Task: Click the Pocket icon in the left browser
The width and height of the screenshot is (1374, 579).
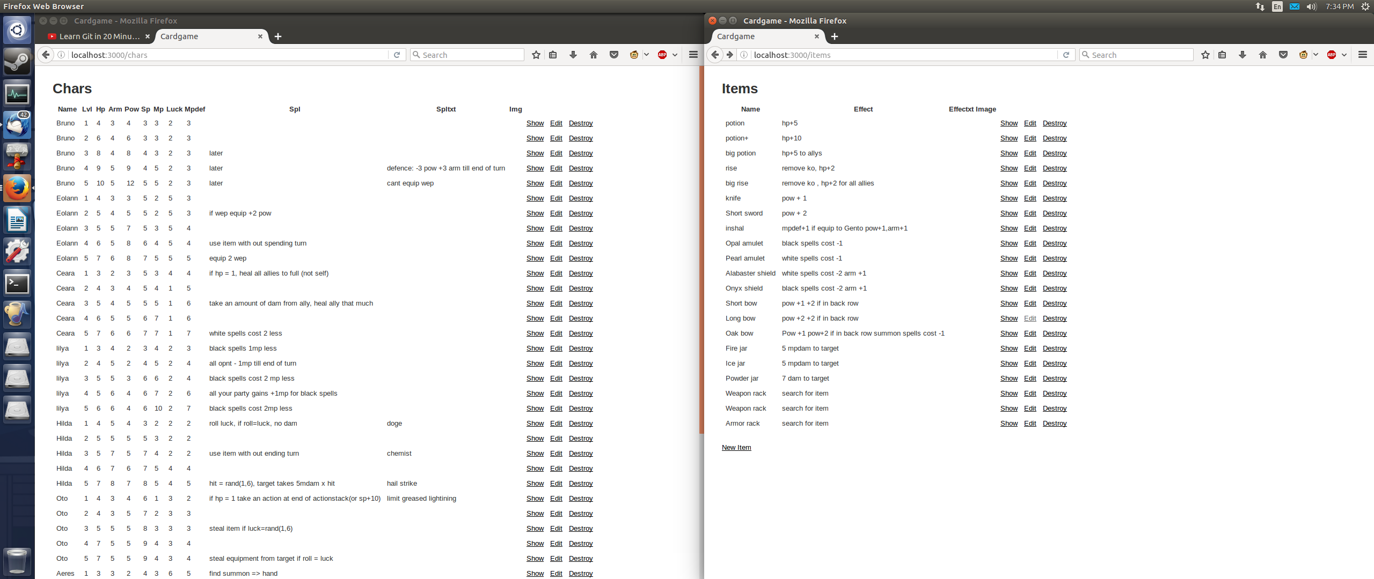Action: [x=614, y=55]
